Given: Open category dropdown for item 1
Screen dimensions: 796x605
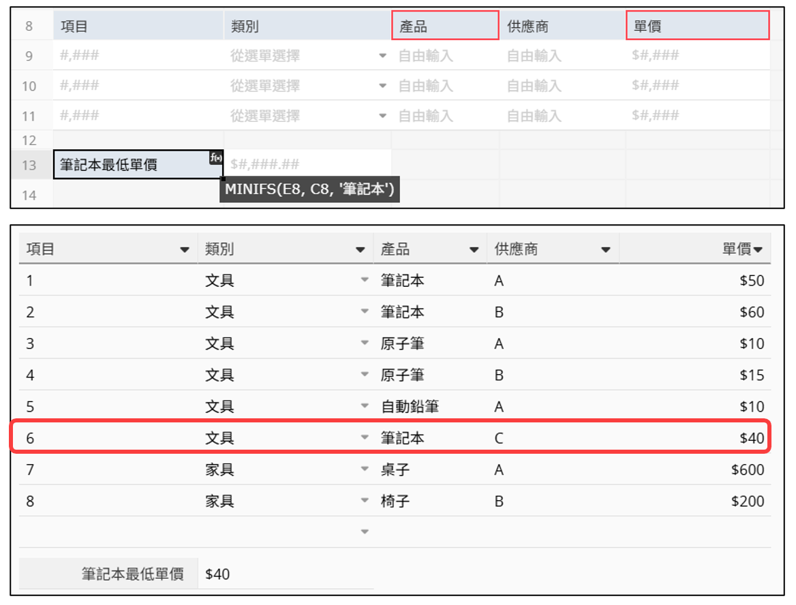Looking at the screenshot, I should (365, 281).
